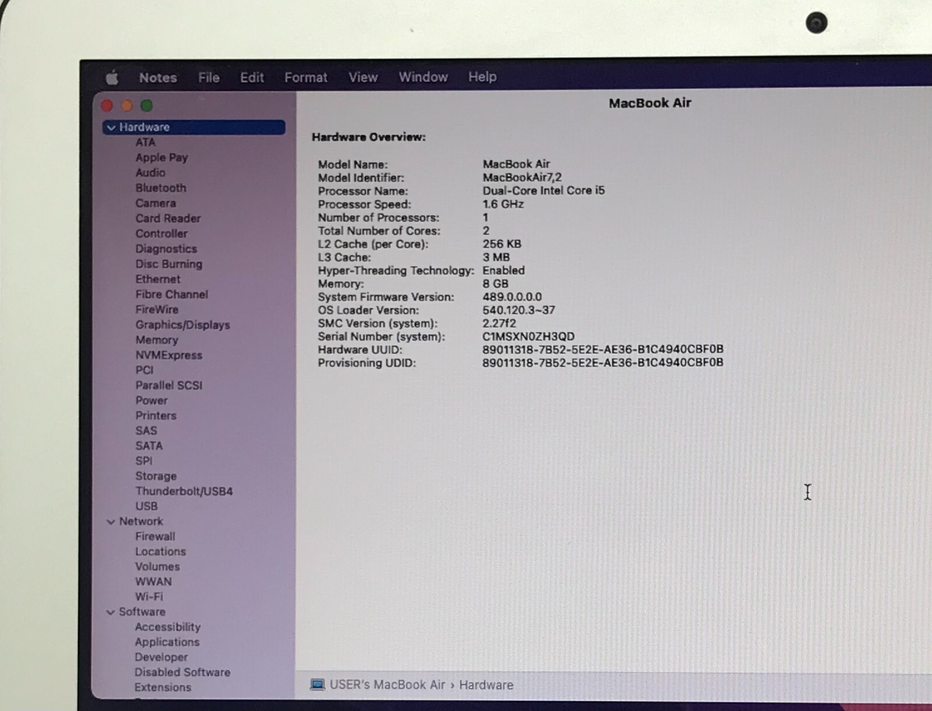Collapse the Hardware section chevron

(x=111, y=128)
